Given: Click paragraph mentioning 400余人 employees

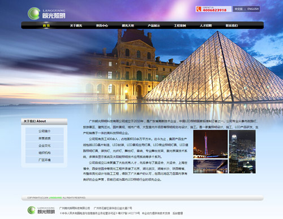Looking at the screenshot, I should [135, 148].
